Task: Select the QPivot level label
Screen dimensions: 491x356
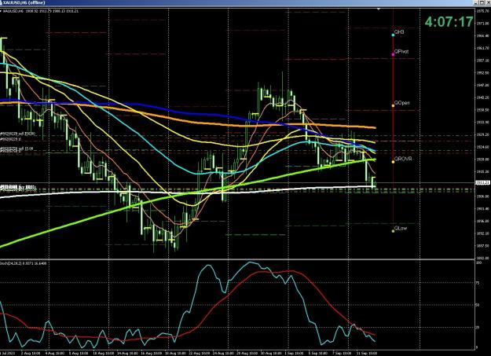Action: (401, 51)
